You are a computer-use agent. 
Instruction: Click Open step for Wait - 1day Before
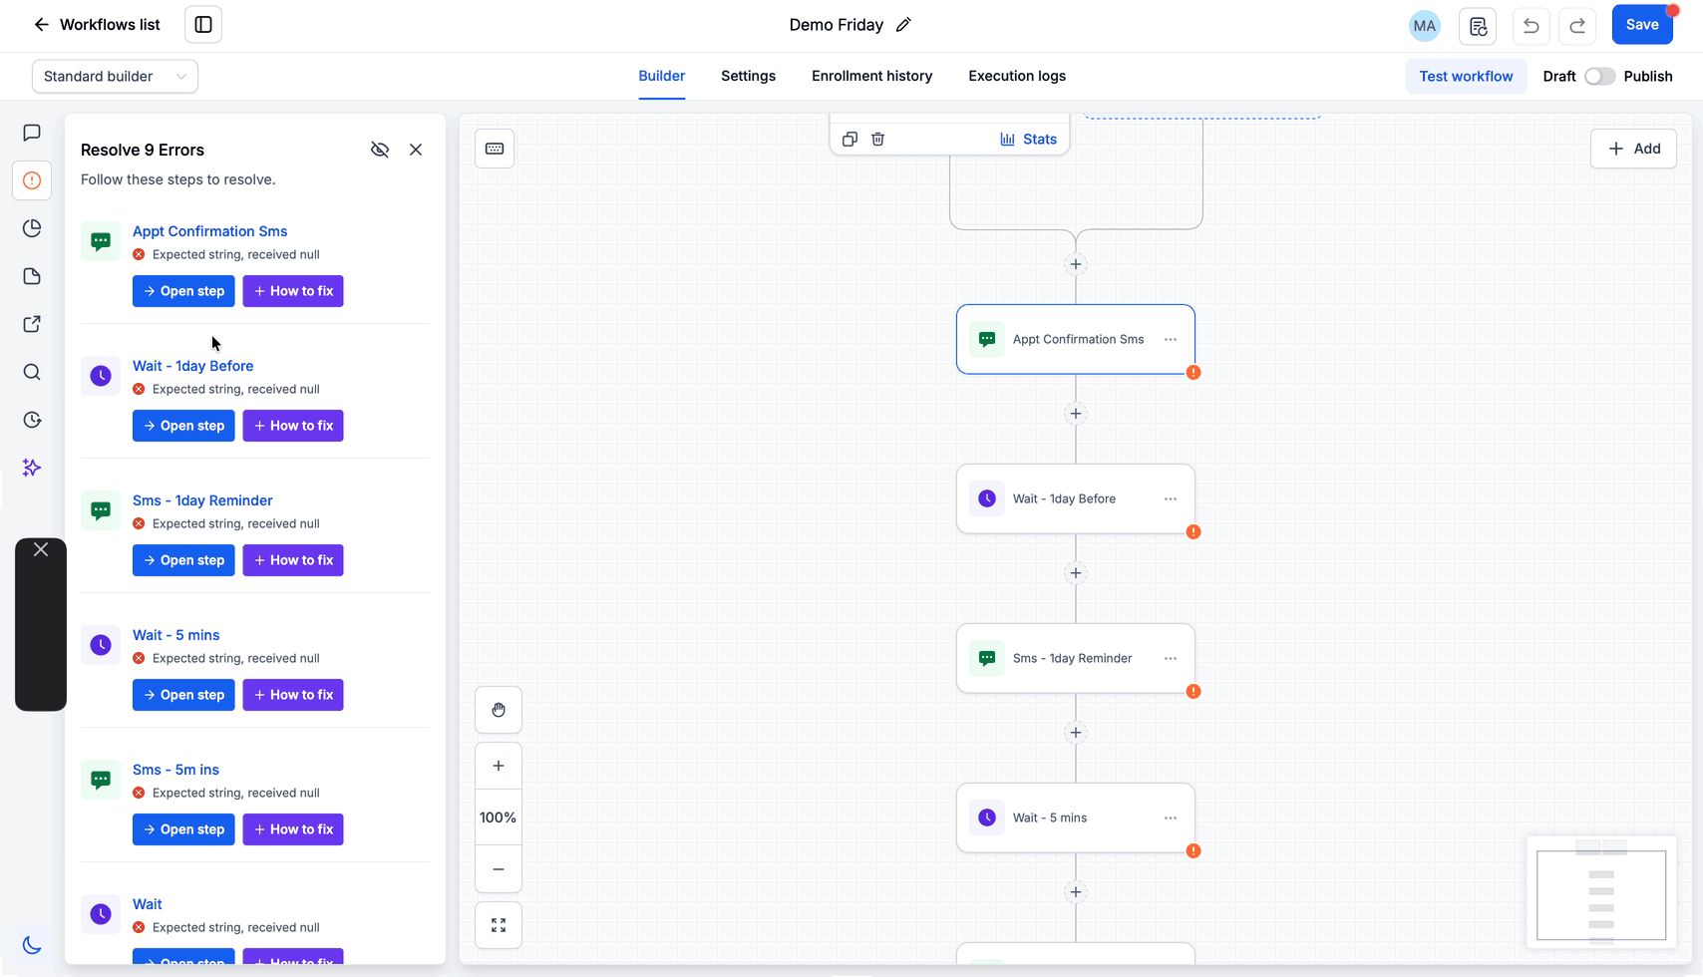pos(183,426)
